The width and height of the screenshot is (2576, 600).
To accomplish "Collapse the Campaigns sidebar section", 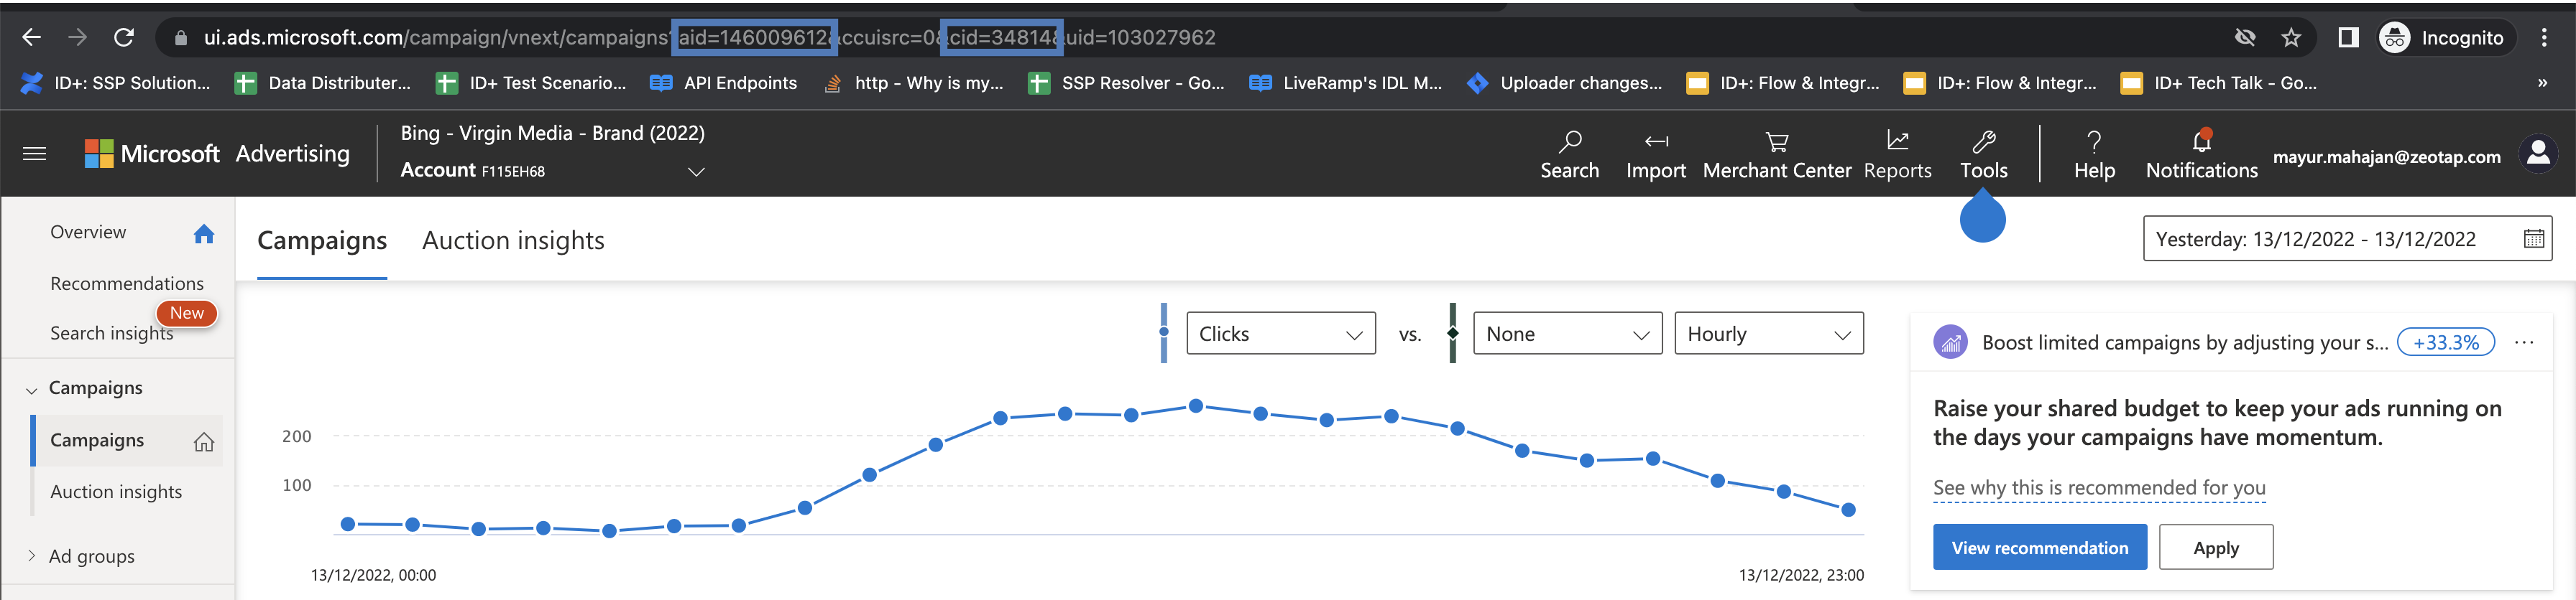I will (31, 389).
